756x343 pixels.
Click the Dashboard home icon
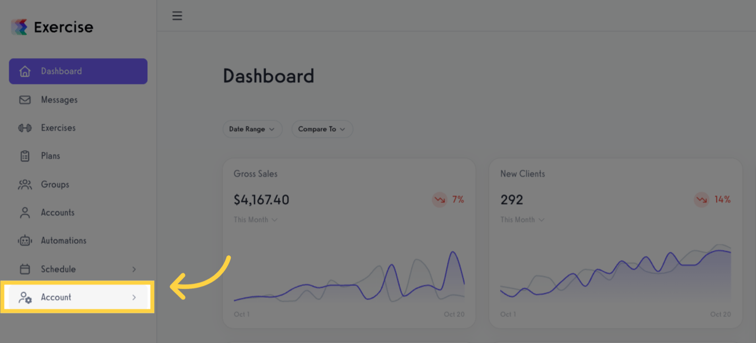25,71
